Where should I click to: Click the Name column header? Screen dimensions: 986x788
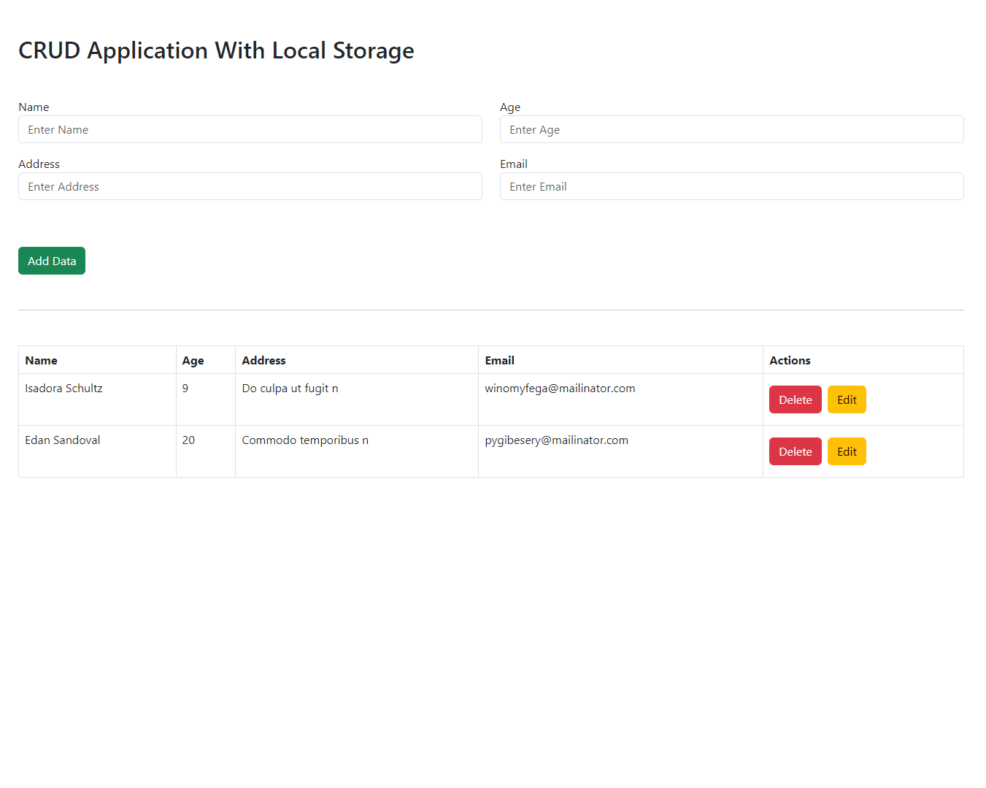[x=42, y=360]
